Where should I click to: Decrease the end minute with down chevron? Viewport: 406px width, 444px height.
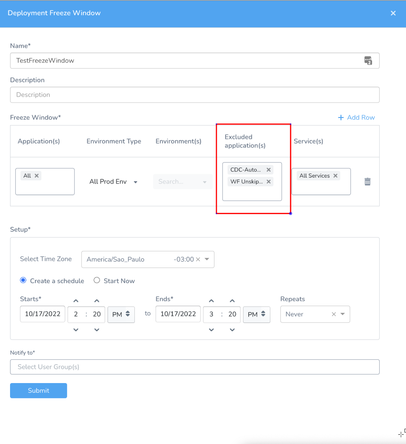232,330
